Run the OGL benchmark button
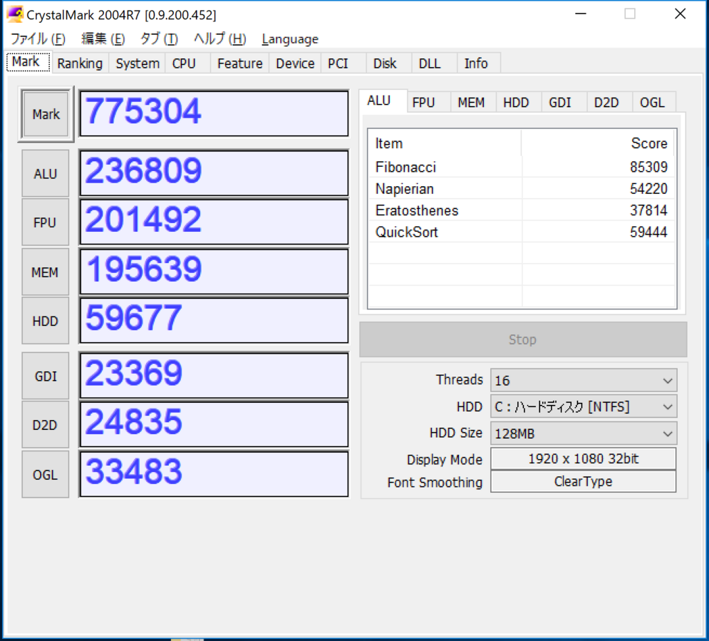The image size is (709, 641). (x=45, y=475)
